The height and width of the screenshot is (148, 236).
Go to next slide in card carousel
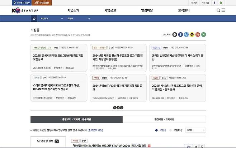[x=122, y=108]
